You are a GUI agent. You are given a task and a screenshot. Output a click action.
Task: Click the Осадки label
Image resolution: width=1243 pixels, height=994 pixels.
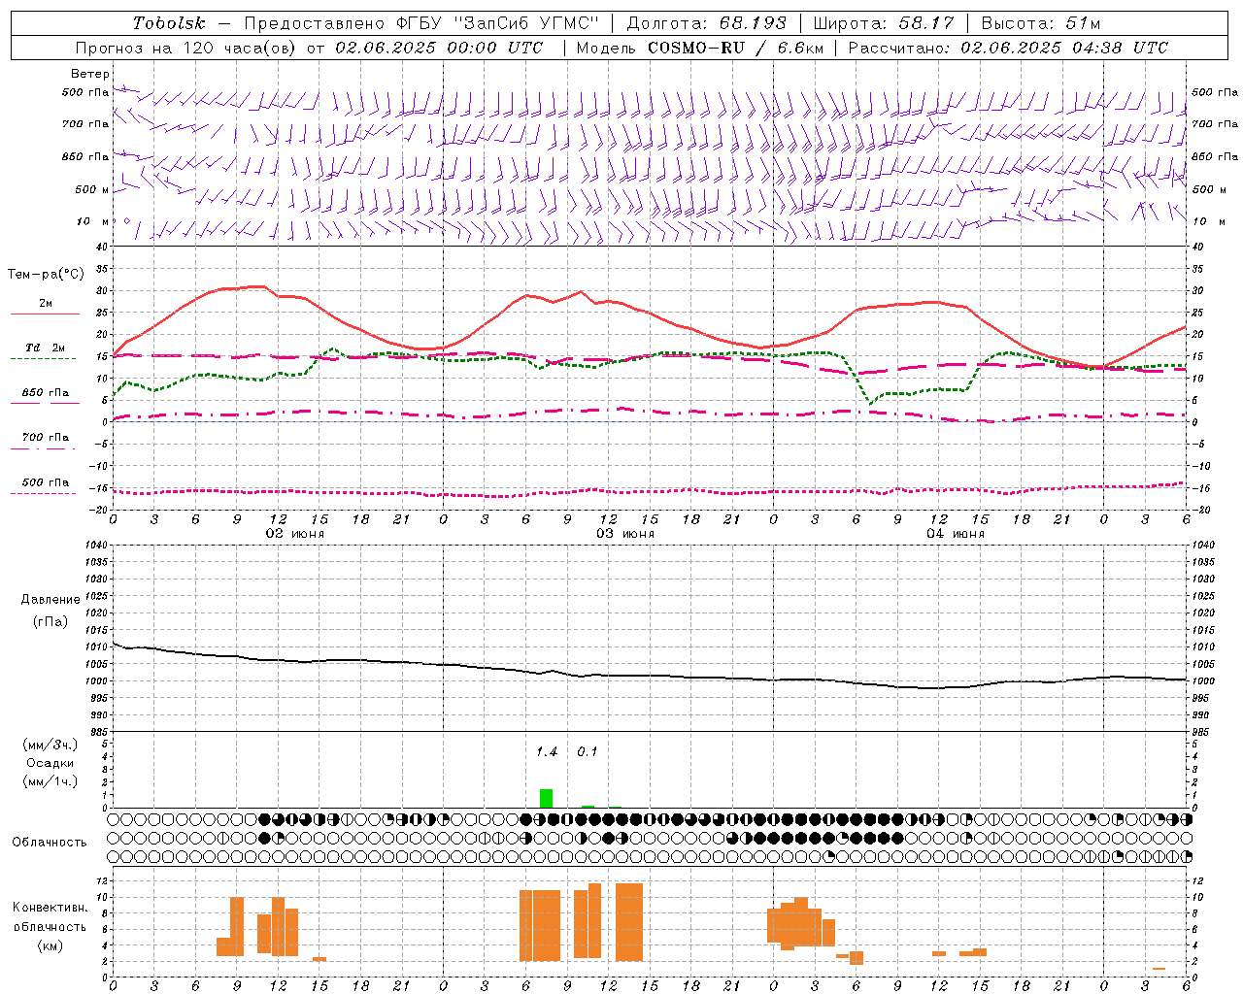point(50,763)
